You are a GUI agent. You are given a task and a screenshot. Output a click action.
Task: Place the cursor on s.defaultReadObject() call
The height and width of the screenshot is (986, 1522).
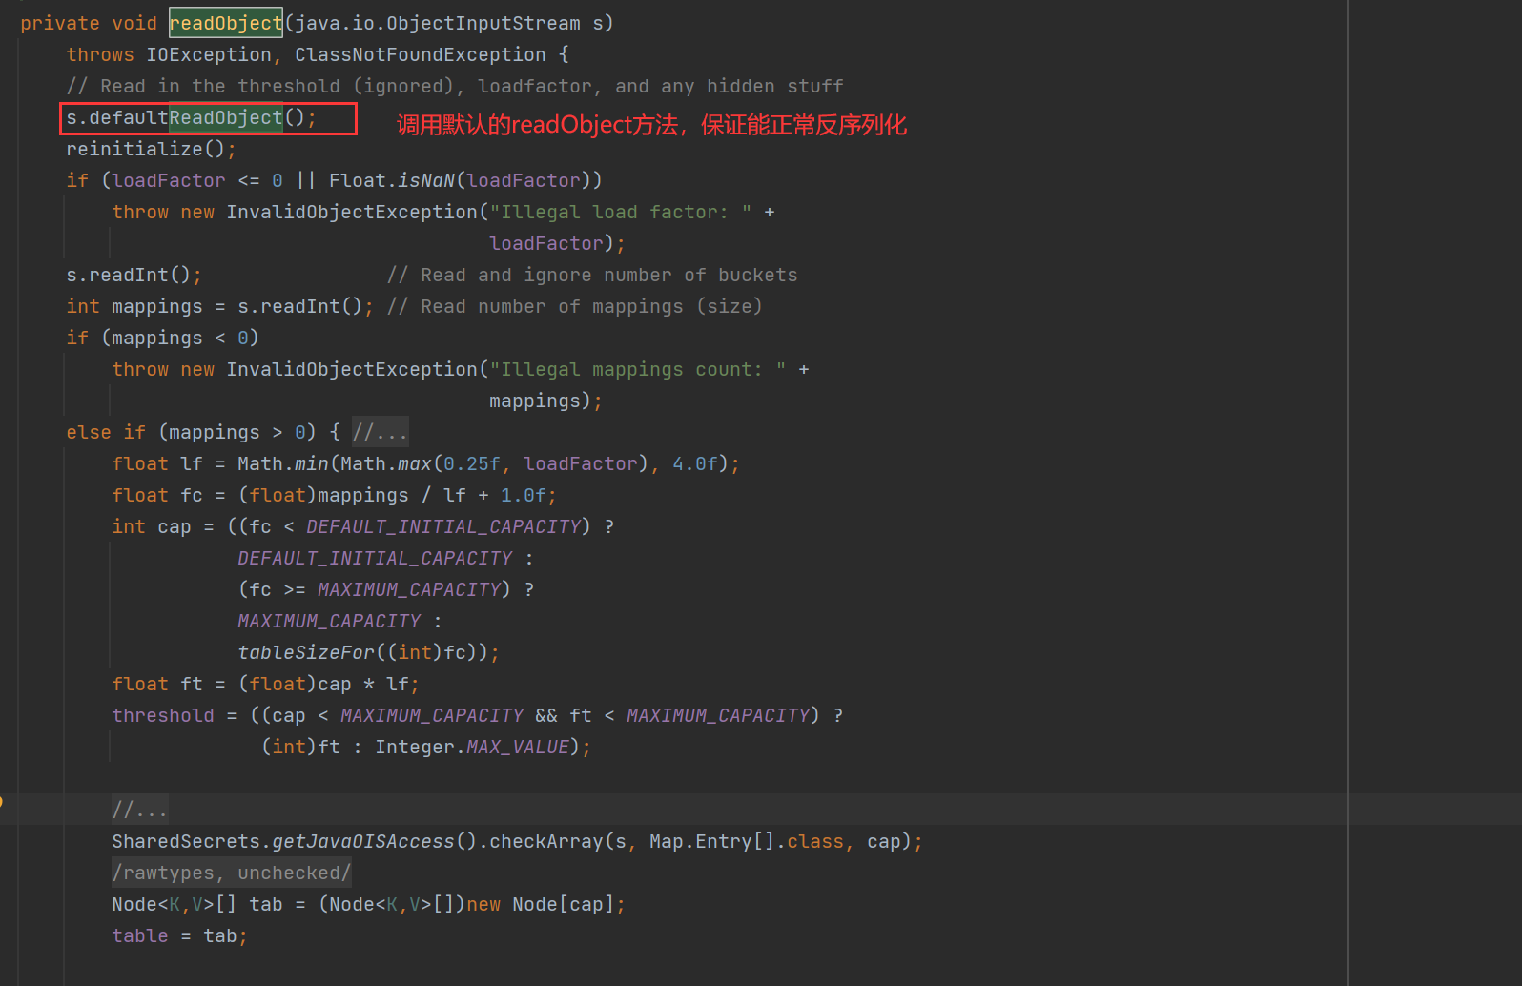tap(191, 117)
